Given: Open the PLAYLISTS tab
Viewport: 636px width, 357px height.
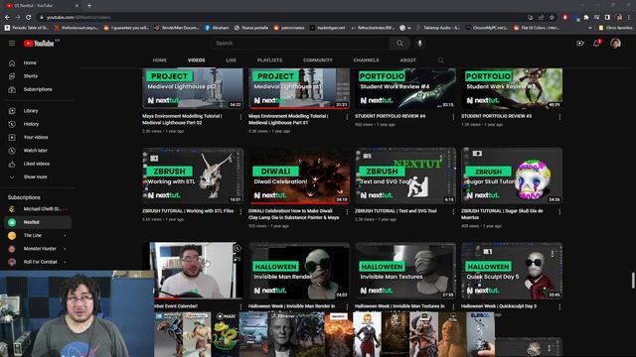Looking at the screenshot, I should coord(269,60).
